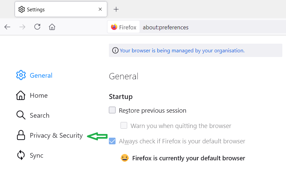Enable Restore previous session checkbox
This screenshot has width=286, height=186.
coord(112,110)
